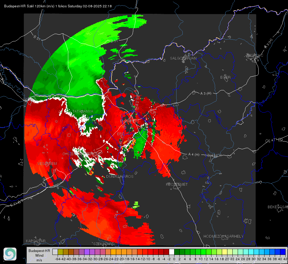This screenshot has height=264, width=288.
Task: Click the 'Budapest-HR Wind m/s' legend label
Action: tap(39, 255)
